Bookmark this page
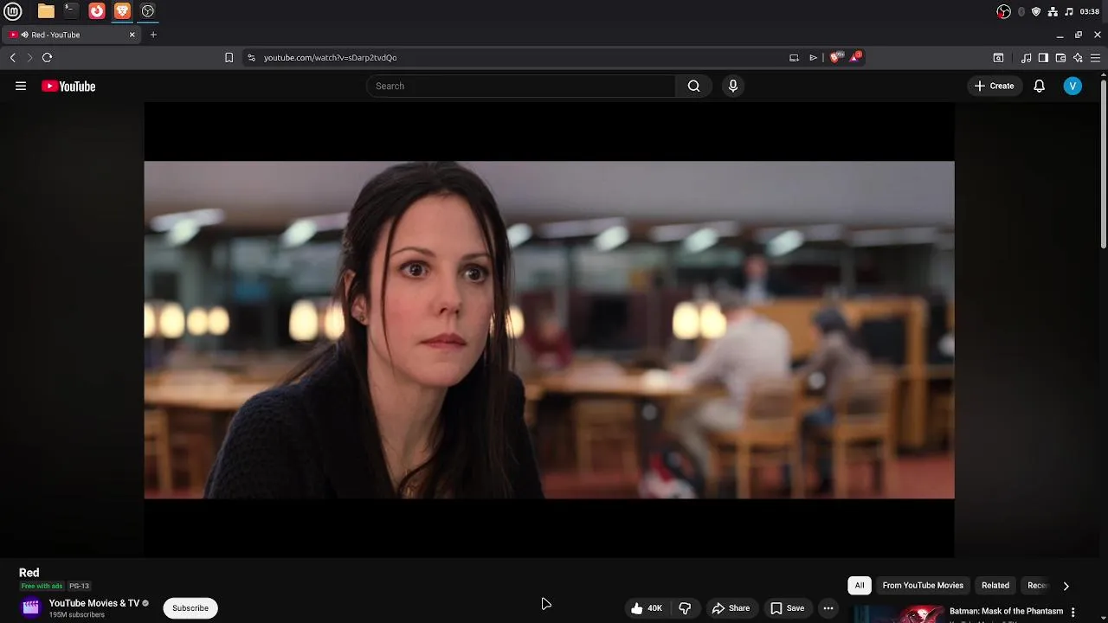Image resolution: width=1108 pixels, height=623 pixels. click(229, 57)
